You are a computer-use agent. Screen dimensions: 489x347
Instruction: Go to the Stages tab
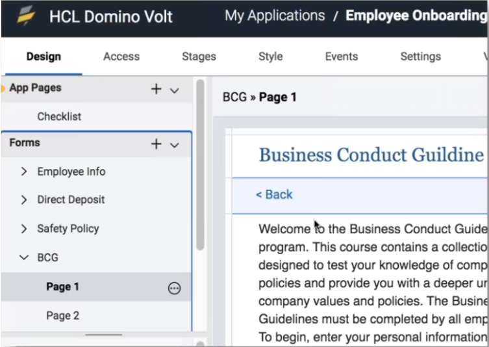tap(199, 57)
